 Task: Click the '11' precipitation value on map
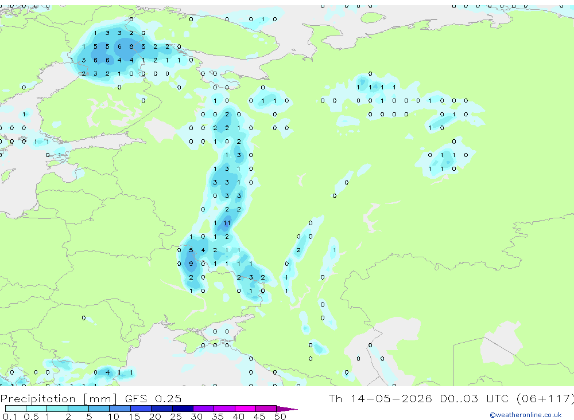(x=227, y=223)
